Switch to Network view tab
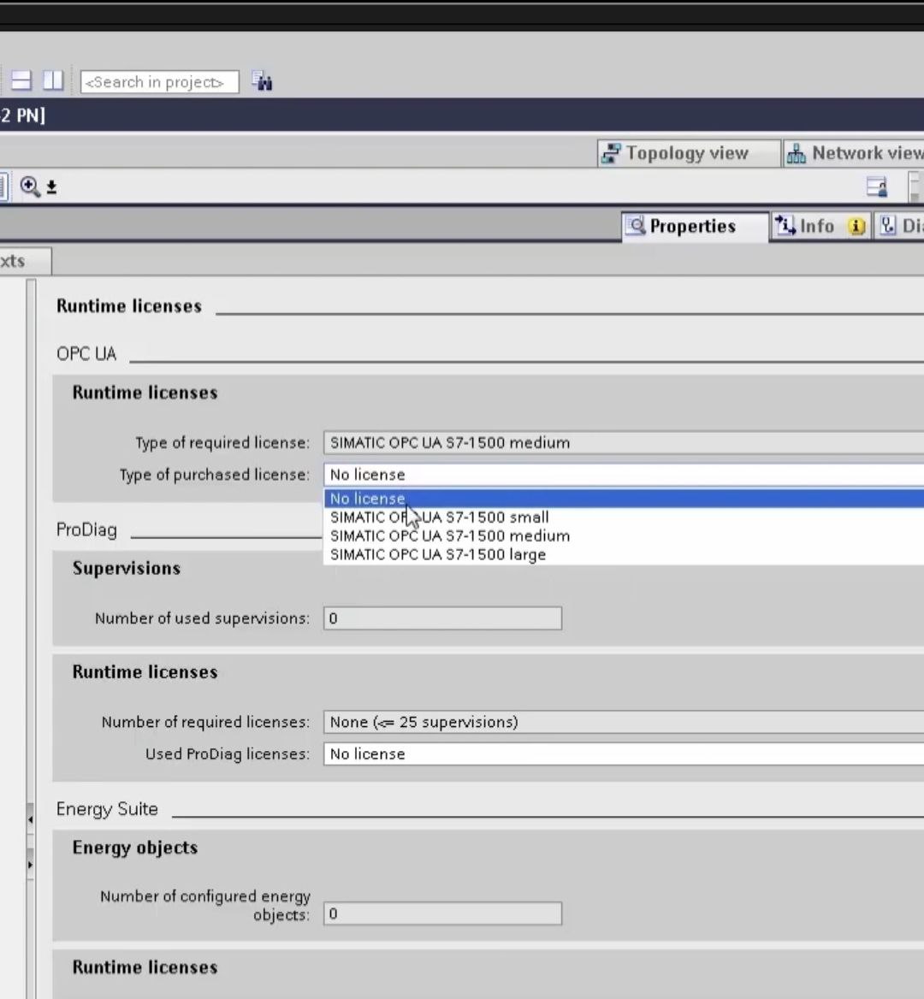This screenshot has height=999, width=924. click(854, 153)
